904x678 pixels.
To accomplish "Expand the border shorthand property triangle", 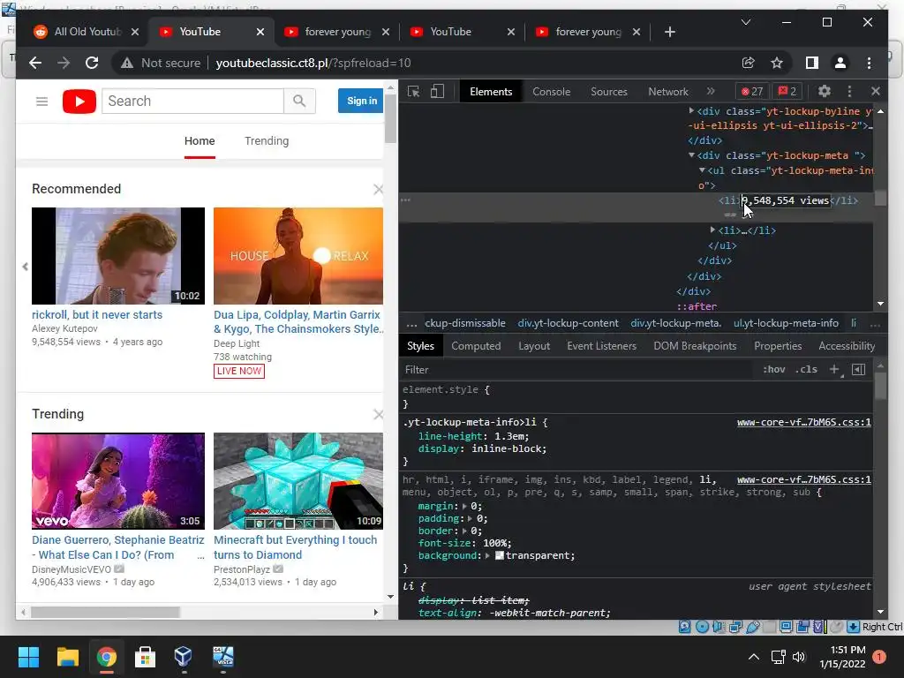I will click(464, 531).
